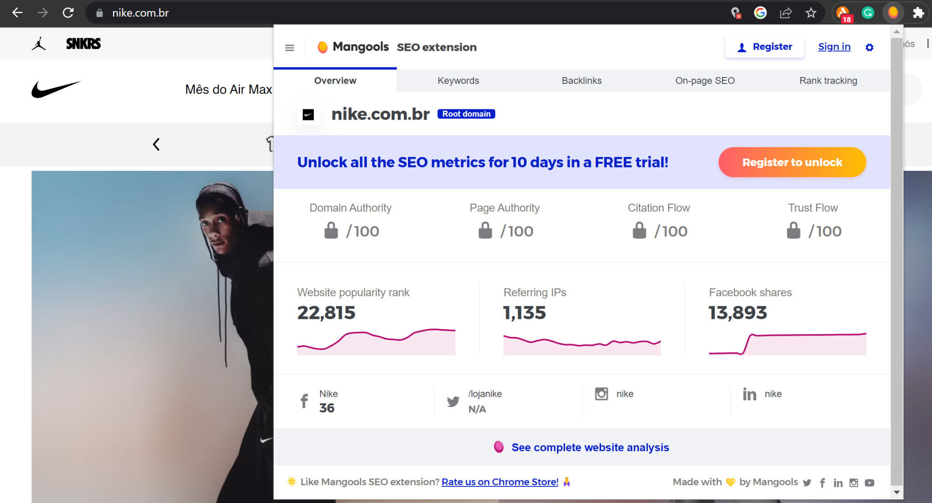Click the Sign in link

834,47
